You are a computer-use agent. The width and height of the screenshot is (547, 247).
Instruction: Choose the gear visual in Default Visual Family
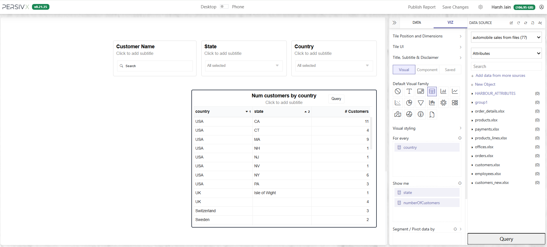(x=443, y=103)
